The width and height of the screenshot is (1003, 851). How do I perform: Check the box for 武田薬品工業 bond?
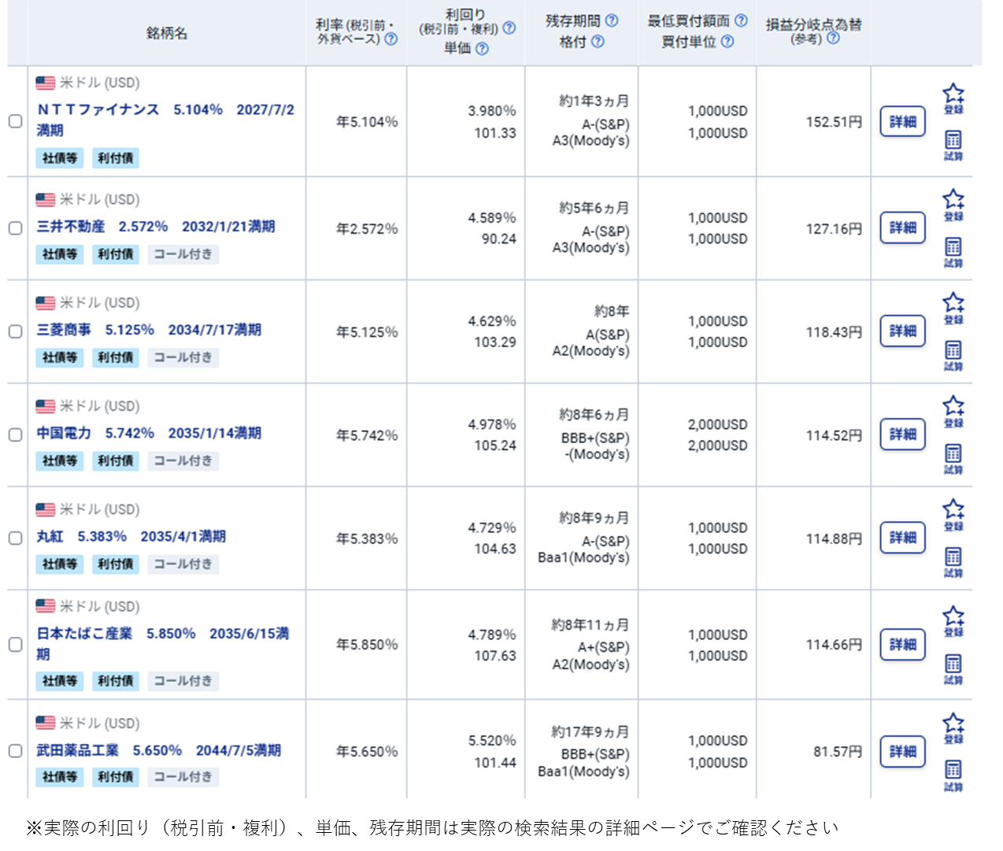click(x=15, y=751)
